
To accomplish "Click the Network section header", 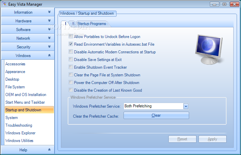I will pos(28,38).
